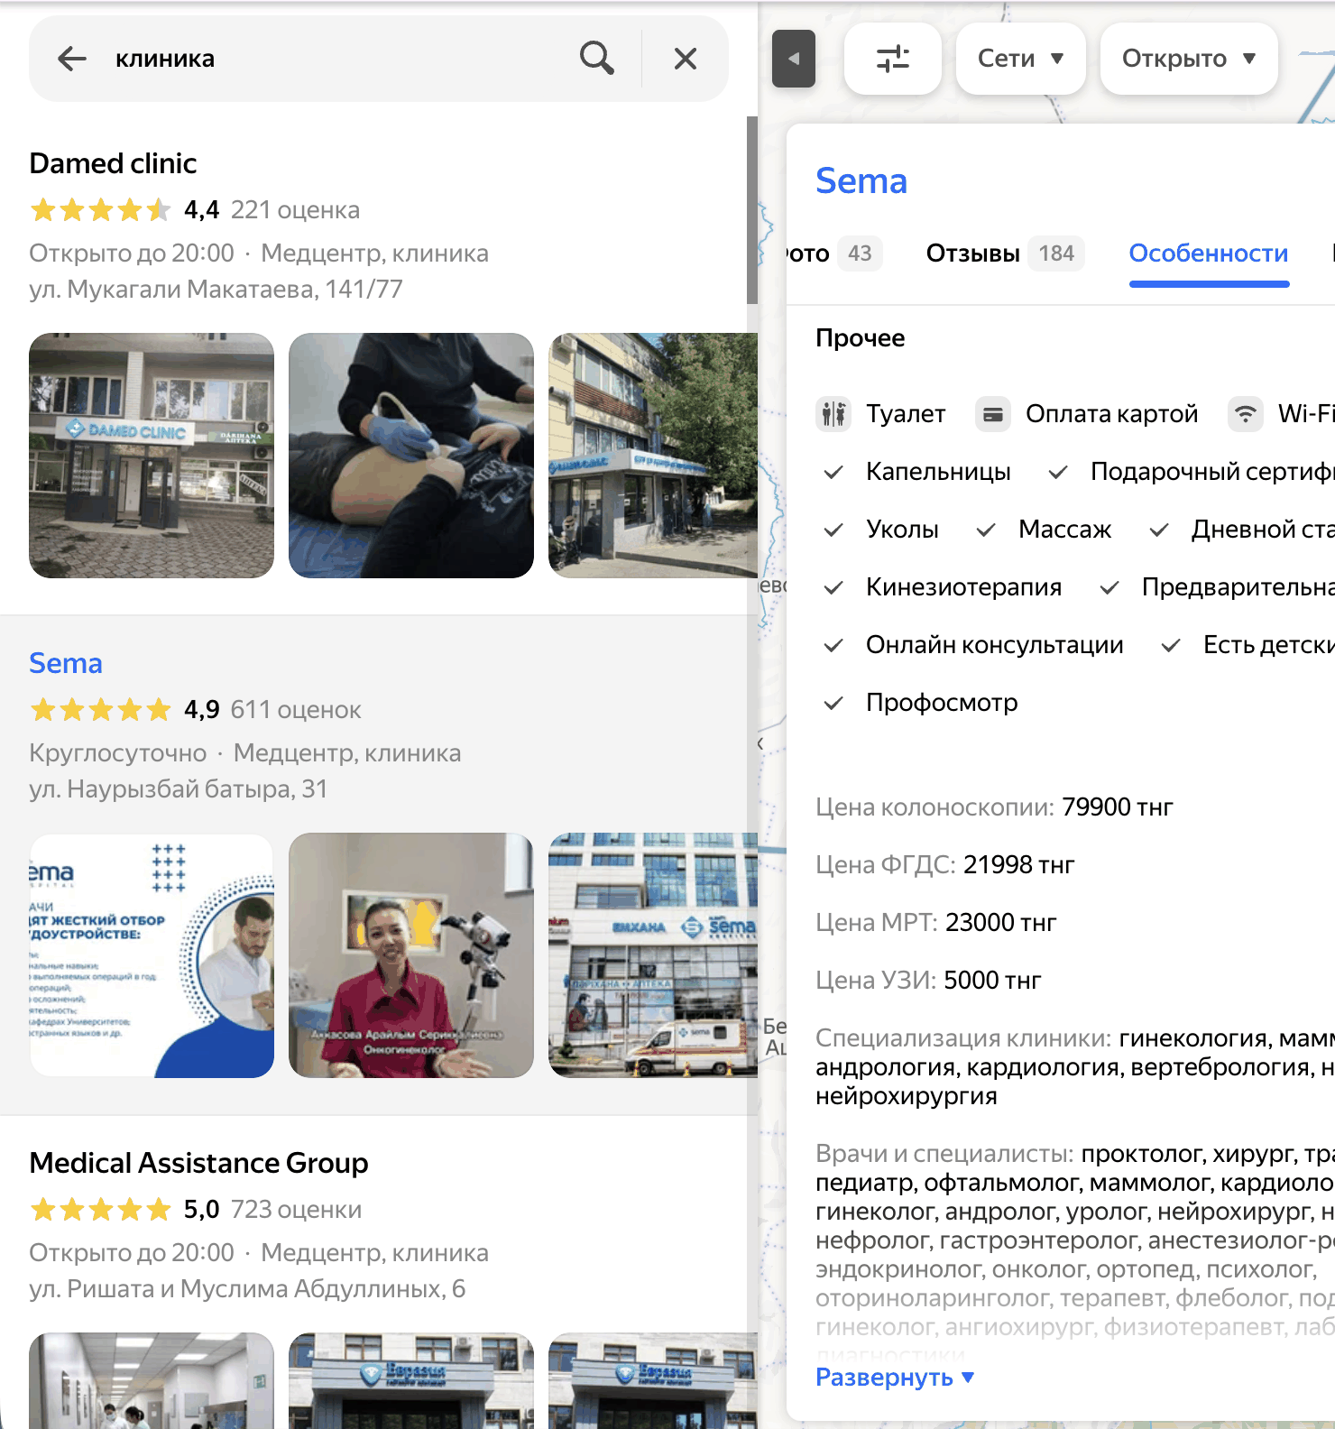The height and width of the screenshot is (1429, 1335).
Task: Click the Medical Assistance Group address line
Action: point(247,1289)
